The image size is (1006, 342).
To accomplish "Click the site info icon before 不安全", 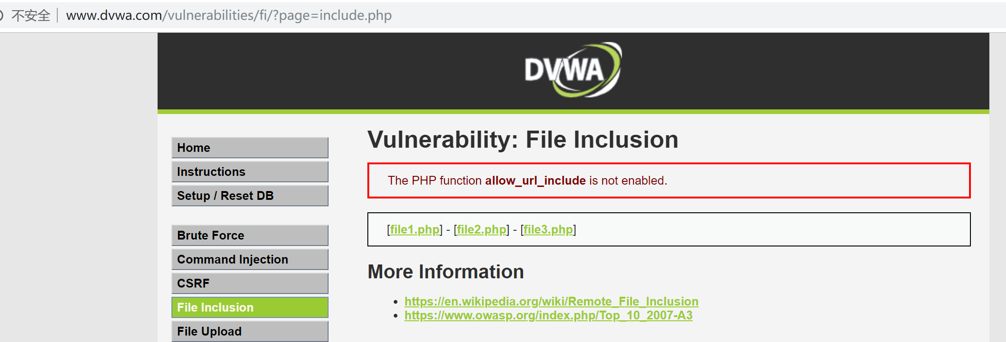I will pyautogui.click(x=1, y=16).
